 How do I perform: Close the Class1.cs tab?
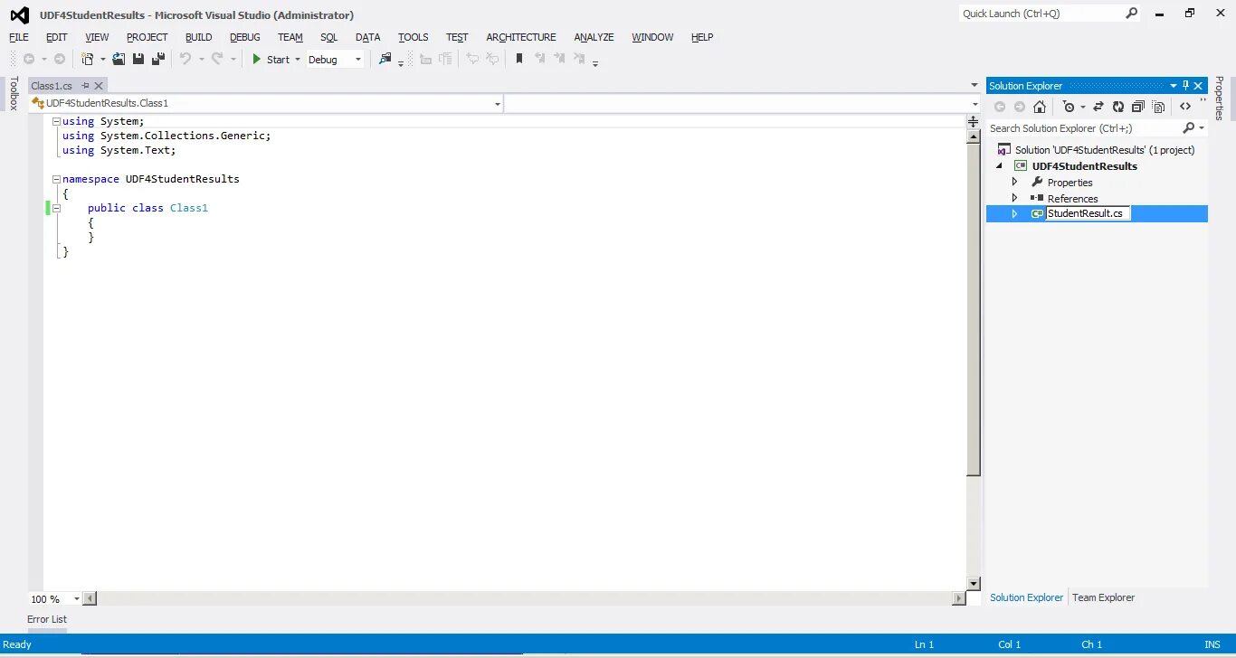99,85
